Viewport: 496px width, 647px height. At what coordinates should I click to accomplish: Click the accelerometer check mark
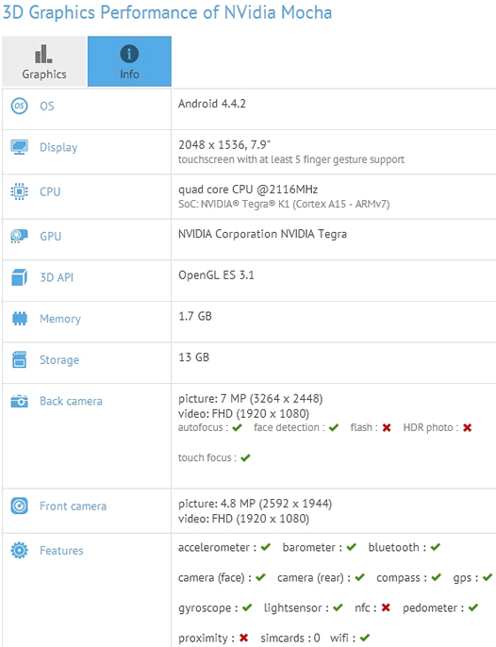point(266,547)
